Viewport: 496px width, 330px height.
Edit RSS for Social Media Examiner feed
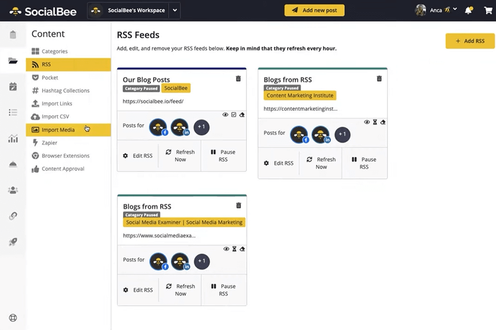138,290
